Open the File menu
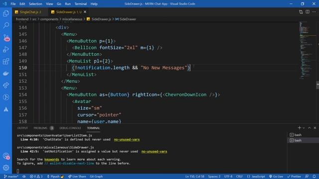Viewport: 319px width, 179px height. pyautogui.click(x=13, y=4)
